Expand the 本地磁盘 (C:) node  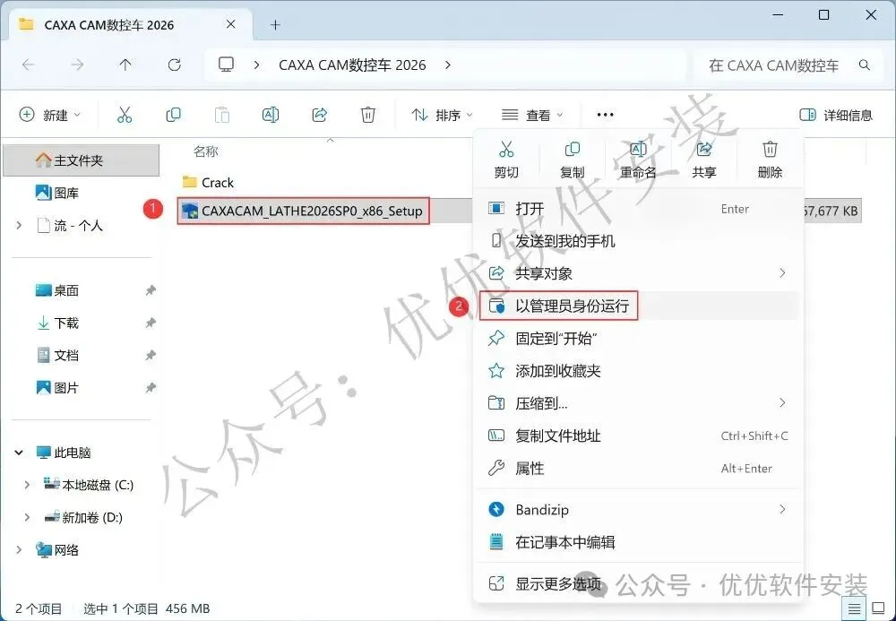pyautogui.click(x=27, y=485)
